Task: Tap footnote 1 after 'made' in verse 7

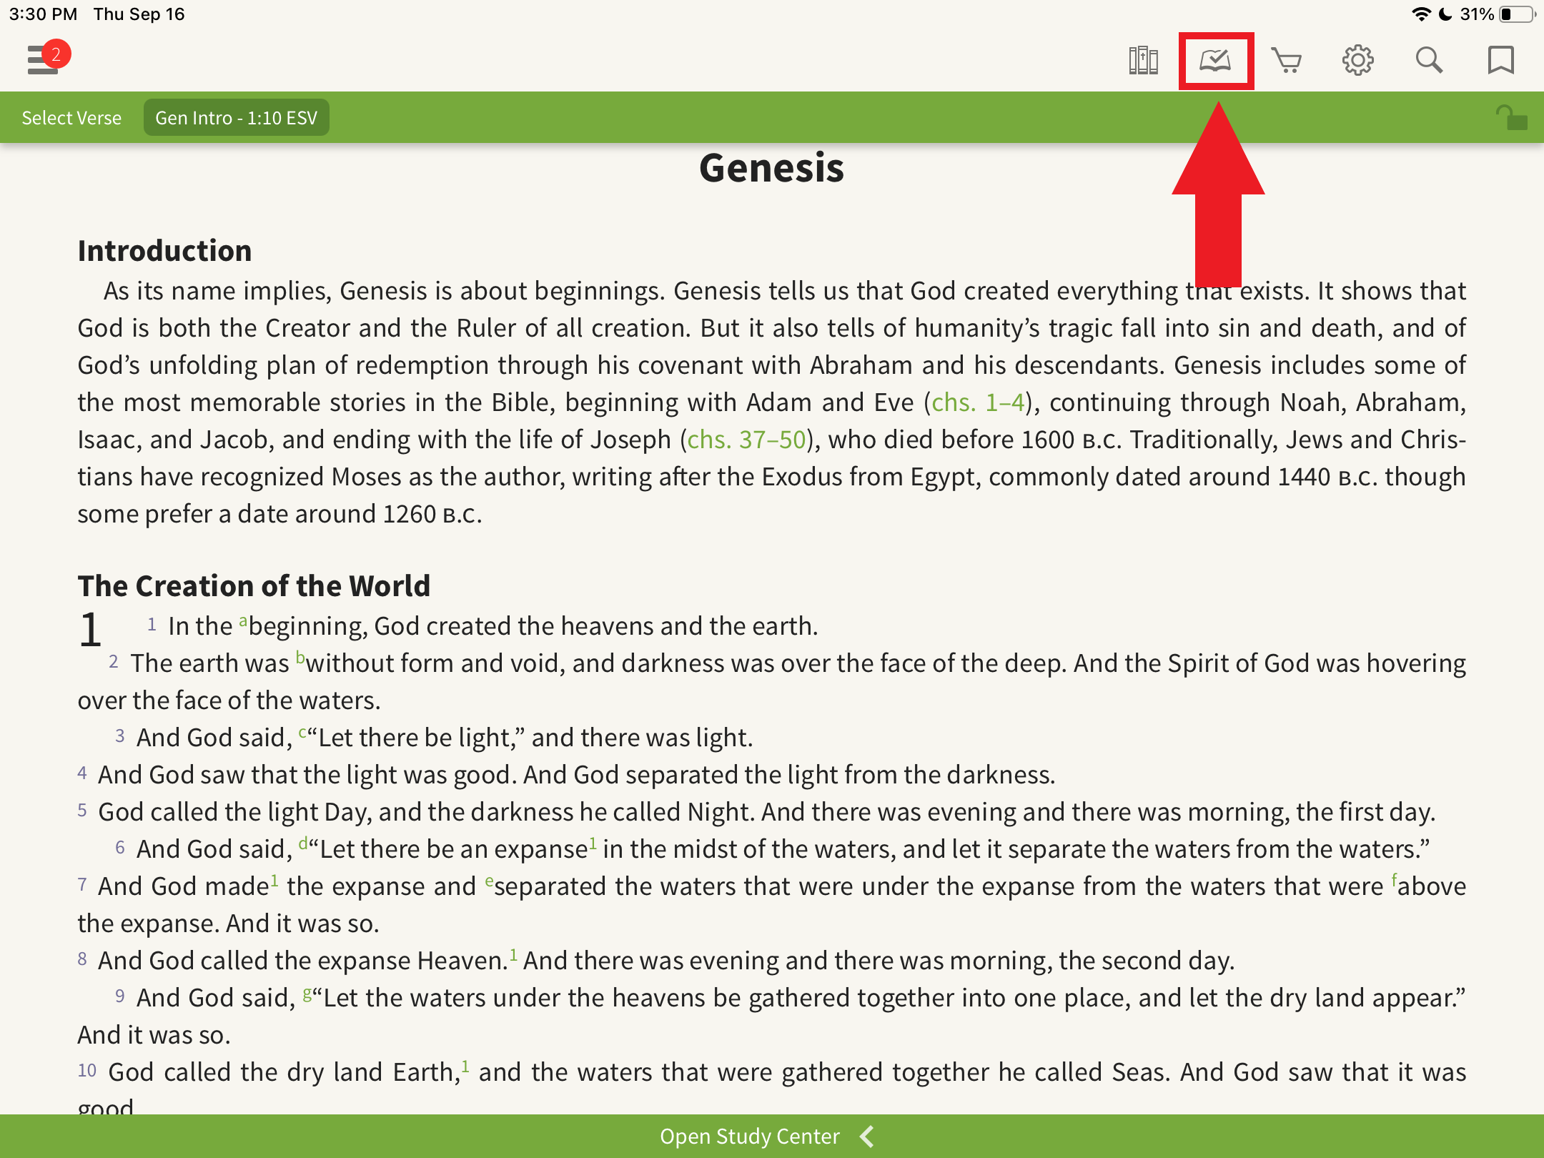Action: [274, 880]
